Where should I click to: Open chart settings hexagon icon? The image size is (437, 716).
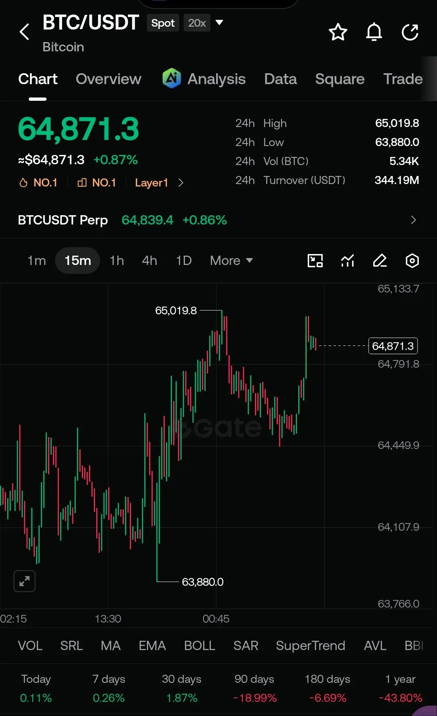(412, 261)
